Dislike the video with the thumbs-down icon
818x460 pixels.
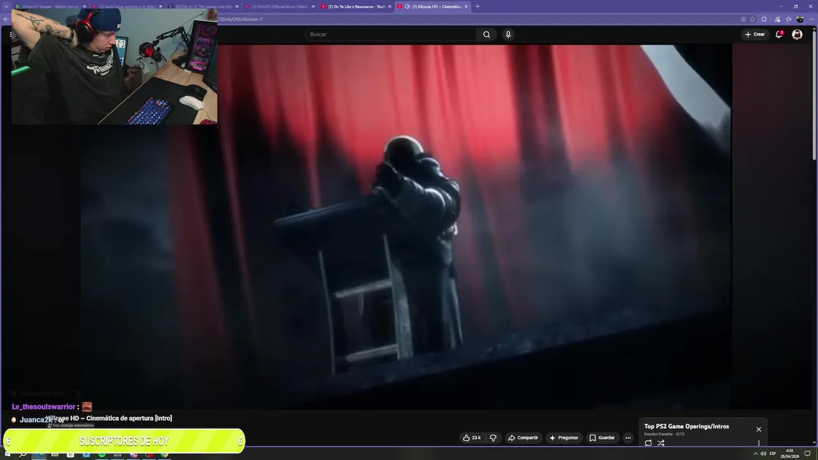[493, 438]
